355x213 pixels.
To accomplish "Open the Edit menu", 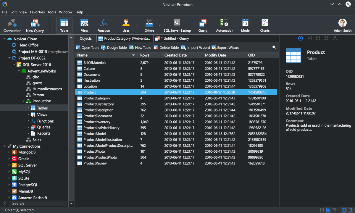I will click(14, 12).
